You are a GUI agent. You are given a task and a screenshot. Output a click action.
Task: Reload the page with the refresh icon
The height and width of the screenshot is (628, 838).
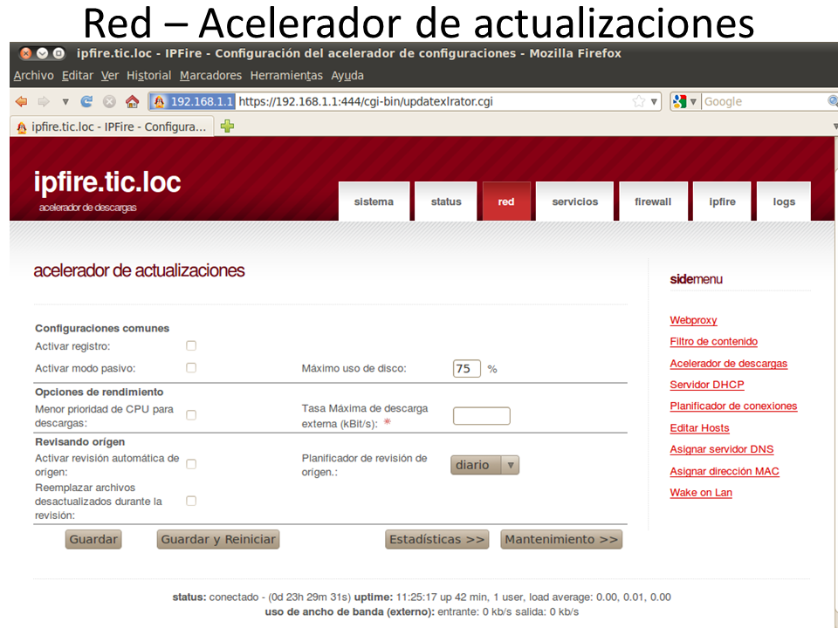pyautogui.click(x=86, y=101)
